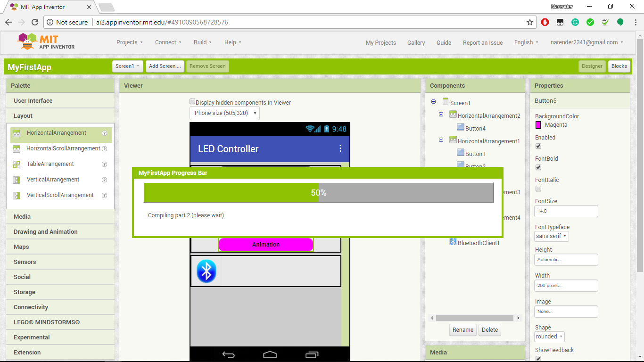
Task: Tap the Android recent apps icon
Action: pyautogui.click(x=312, y=354)
